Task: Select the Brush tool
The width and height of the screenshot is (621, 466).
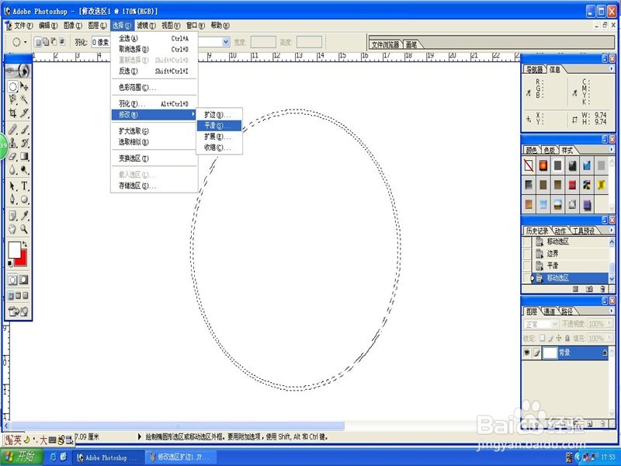Action: click(24, 129)
